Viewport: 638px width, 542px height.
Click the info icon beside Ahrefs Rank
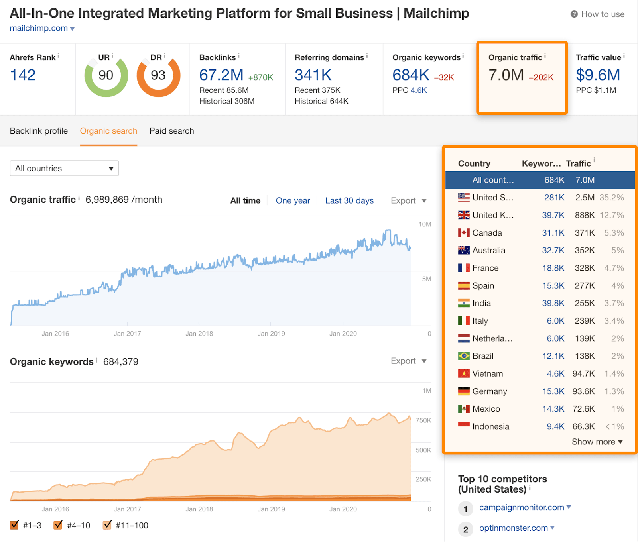[x=59, y=56]
